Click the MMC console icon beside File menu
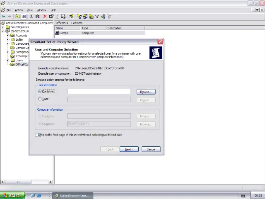265x199 pixels. tap(3, 10)
